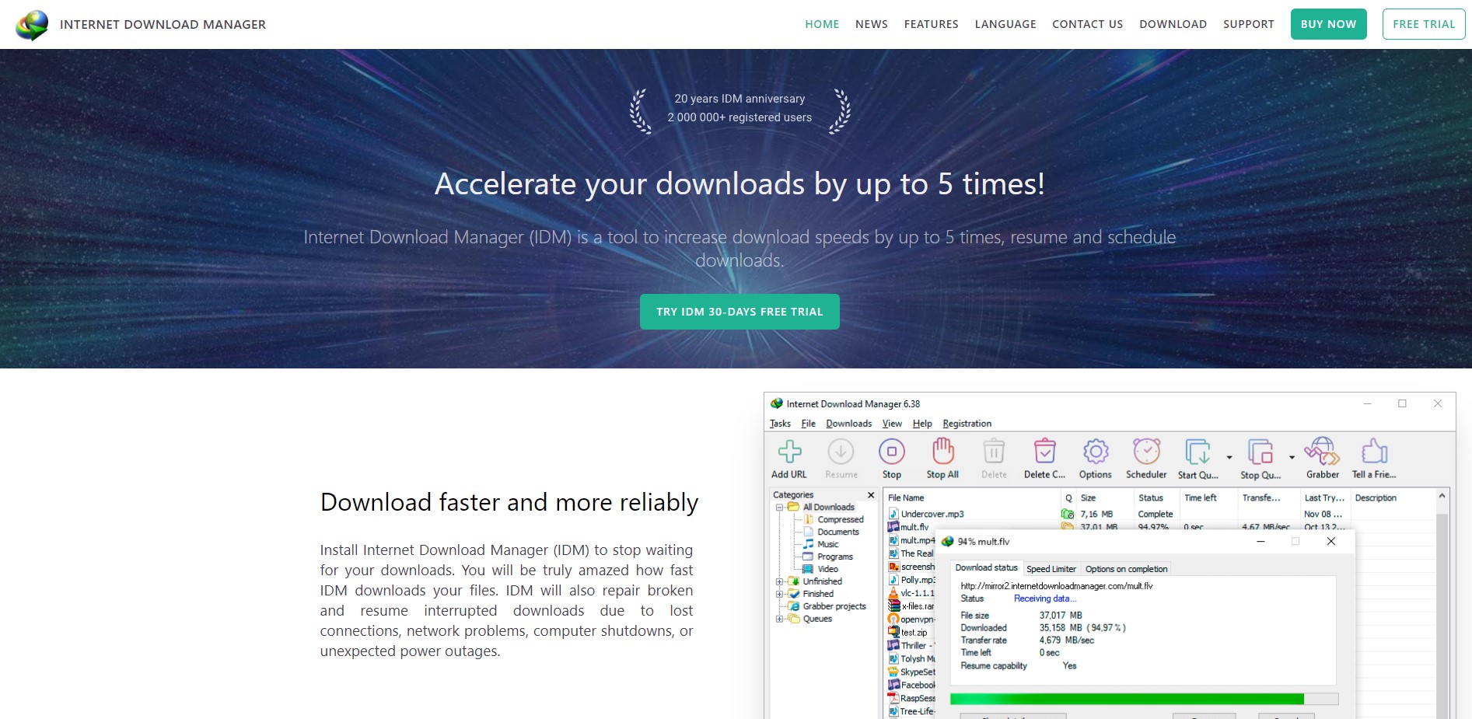Collapse the All Downloads tree node
1472x719 pixels.
779,508
